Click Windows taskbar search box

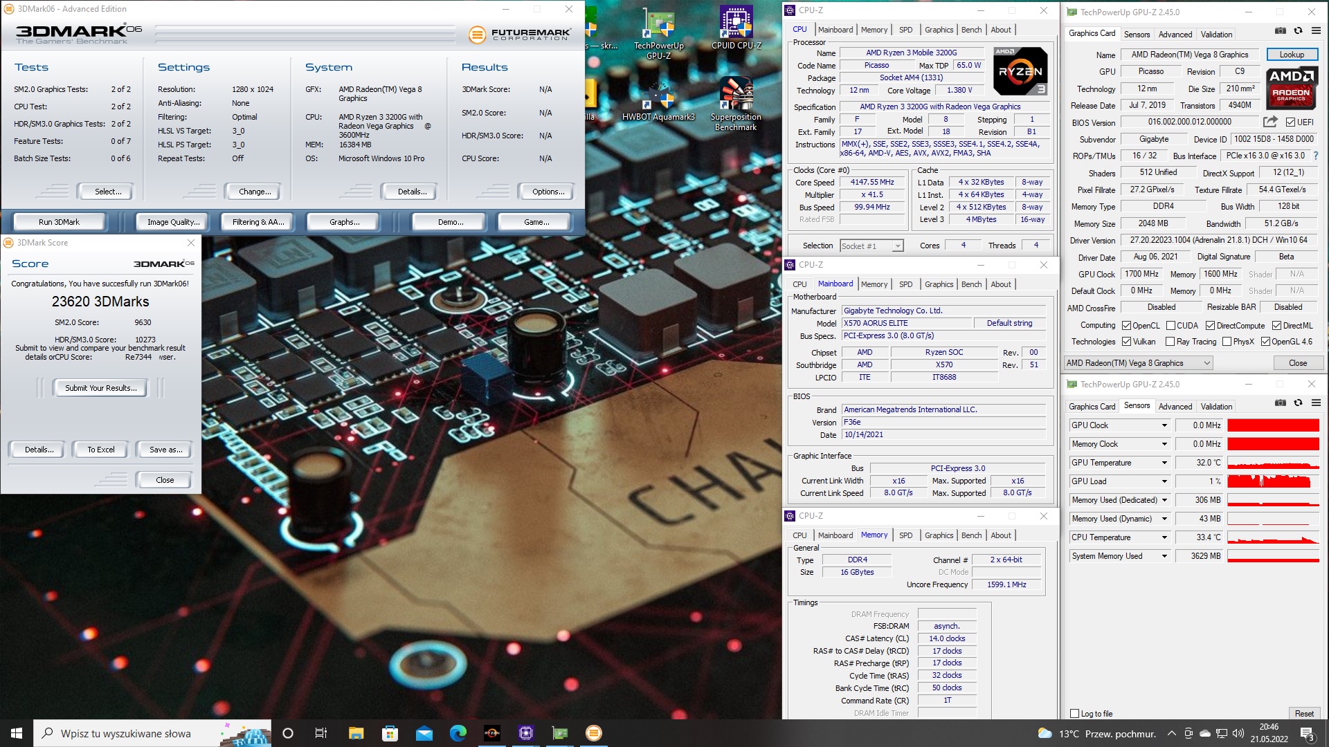click(x=152, y=733)
